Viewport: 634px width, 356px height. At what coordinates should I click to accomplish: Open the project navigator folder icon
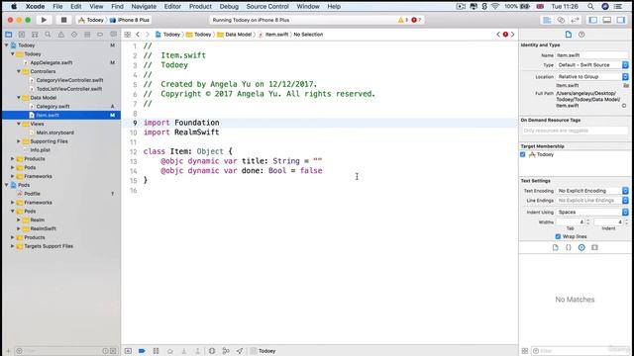point(9,35)
